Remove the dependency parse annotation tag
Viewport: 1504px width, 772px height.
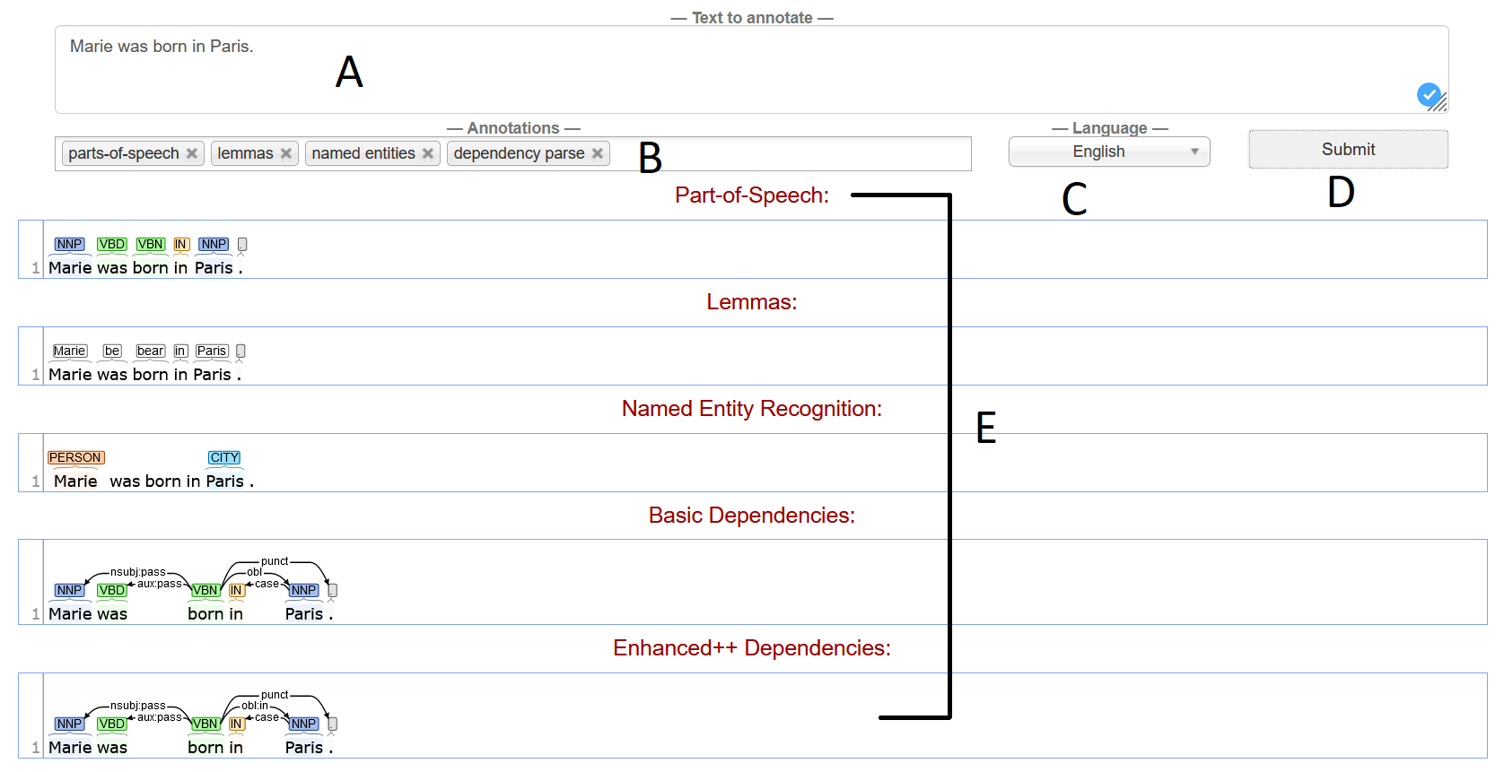598,153
